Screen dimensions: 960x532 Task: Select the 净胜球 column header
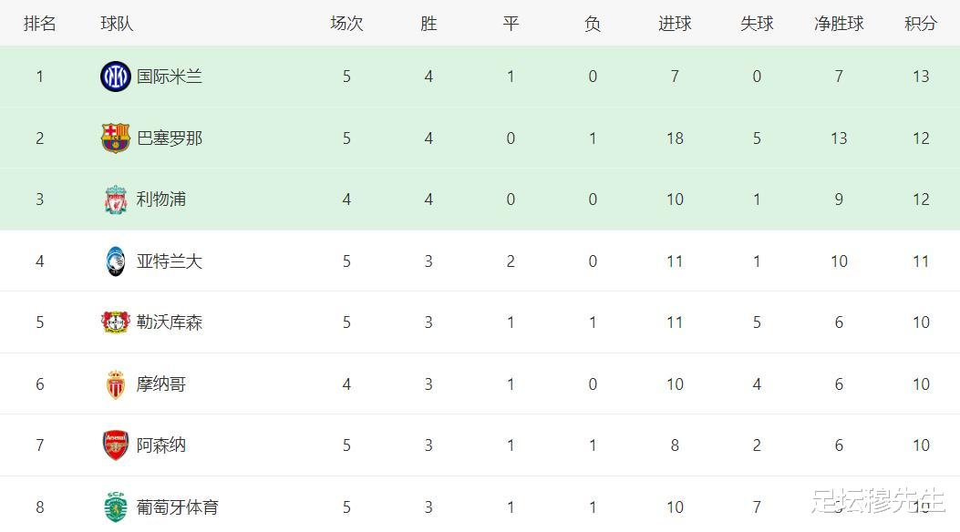click(839, 24)
